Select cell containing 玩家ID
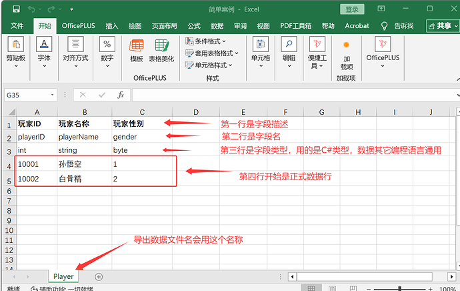This screenshot has height=291, width=460. coord(37,124)
